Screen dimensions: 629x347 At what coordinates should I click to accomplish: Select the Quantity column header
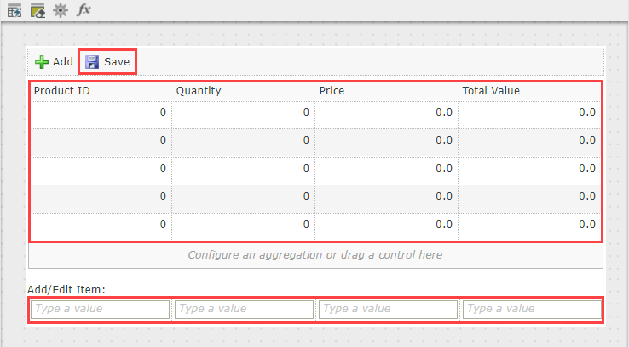pos(199,90)
